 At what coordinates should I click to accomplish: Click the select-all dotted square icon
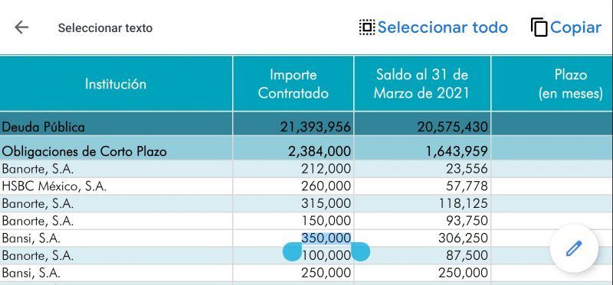tap(367, 28)
